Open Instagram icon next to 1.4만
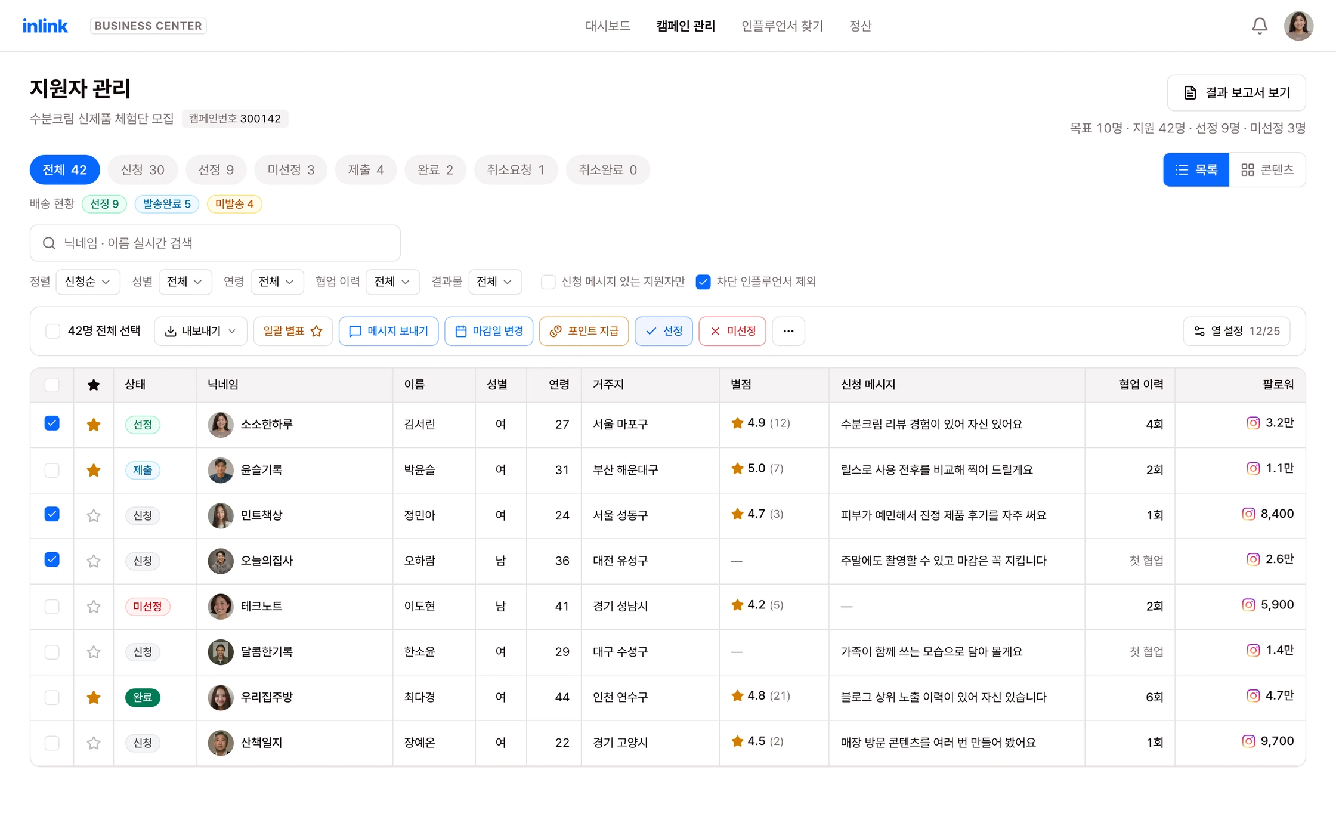Screen dimensions: 1336x835 [x=1253, y=650]
